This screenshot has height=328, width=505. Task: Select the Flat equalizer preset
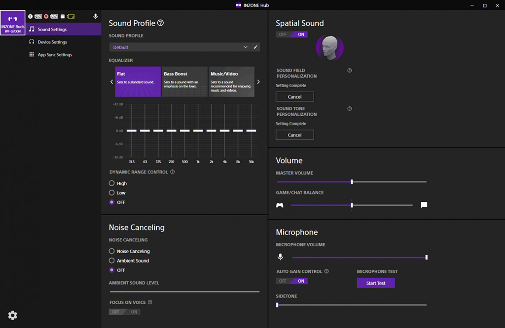[x=138, y=82]
